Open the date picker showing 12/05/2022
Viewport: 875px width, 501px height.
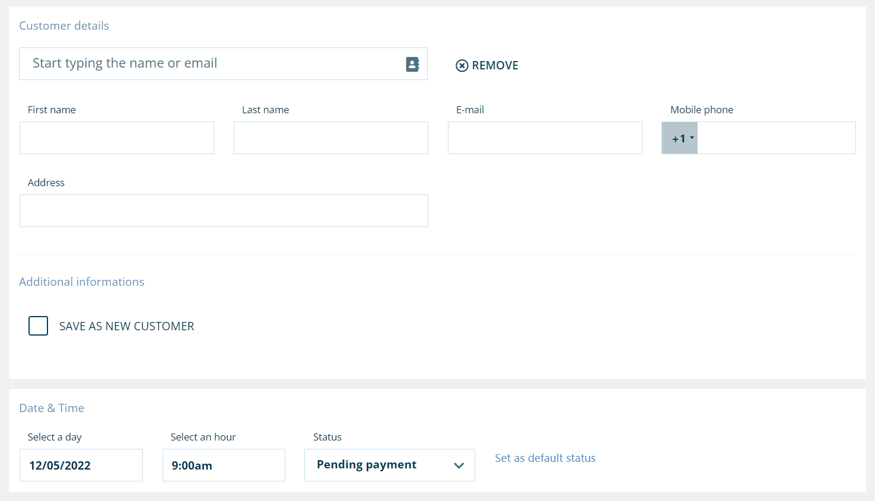[x=81, y=465]
